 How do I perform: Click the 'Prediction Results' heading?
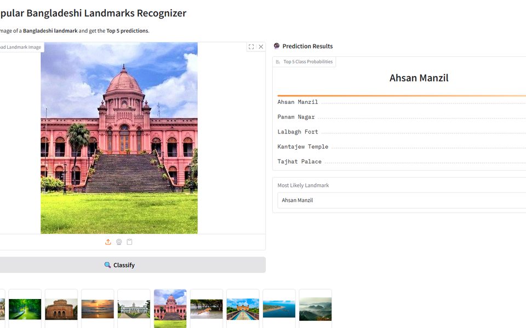(x=307, y=46)
